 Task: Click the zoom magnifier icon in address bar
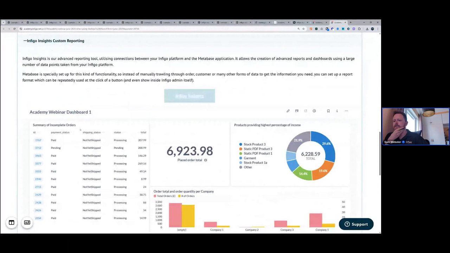click(x=299, y=29)
